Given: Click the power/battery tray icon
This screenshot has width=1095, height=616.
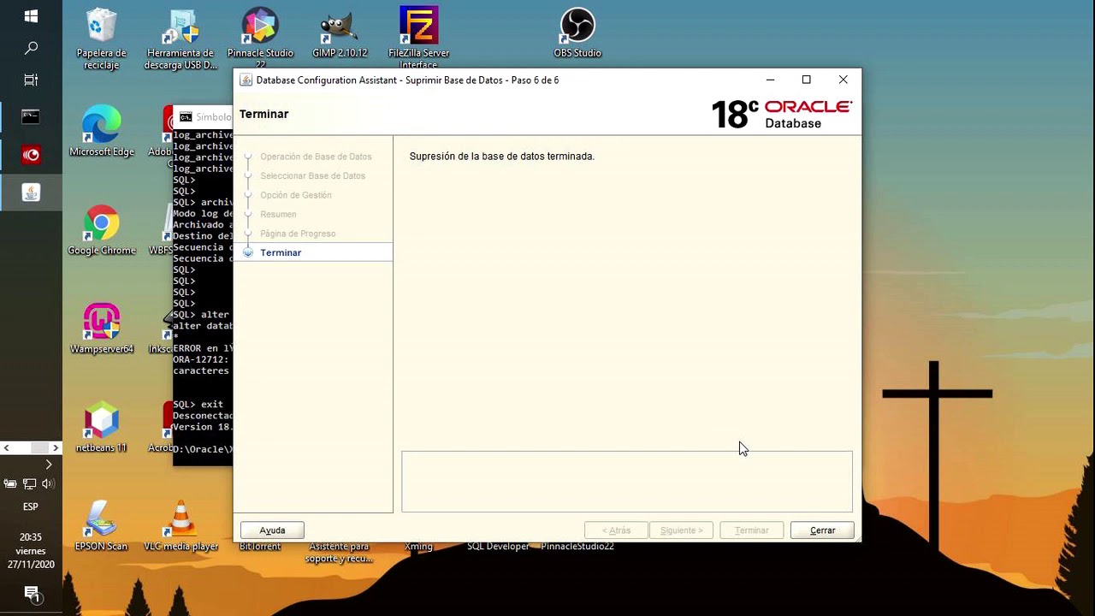Looking at the screenshot, I should click(10, 483).
